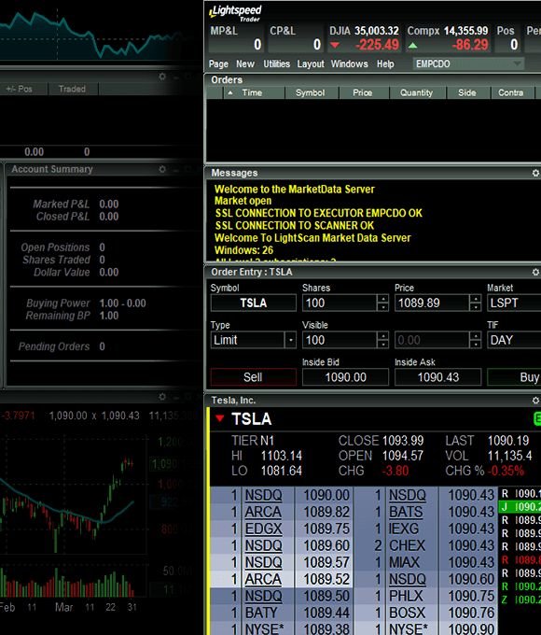
Task: Click the Price field showing 1089.89
Action: [432, 303]
